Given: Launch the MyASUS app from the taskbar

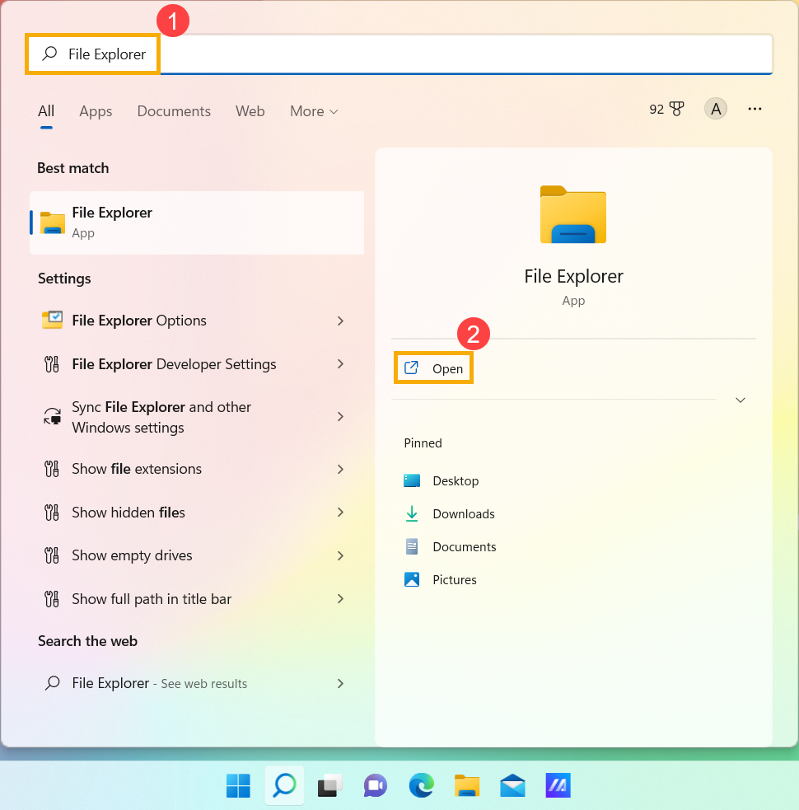Looking at the screenshot, I should point(558,786).
